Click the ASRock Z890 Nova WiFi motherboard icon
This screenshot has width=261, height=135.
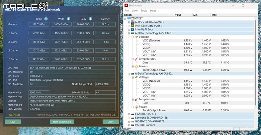pos(133,22)
